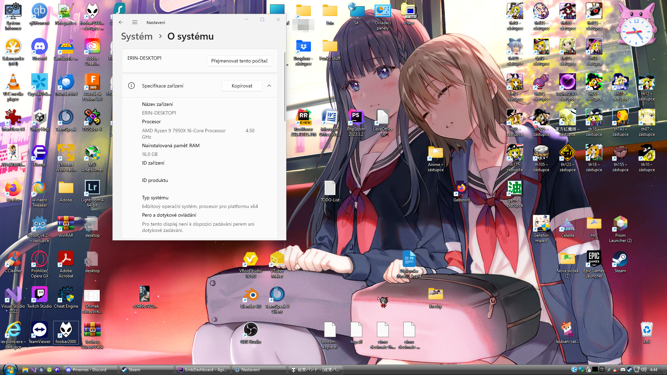Select the Twitch Studio desktop icon

pos(40,297)
